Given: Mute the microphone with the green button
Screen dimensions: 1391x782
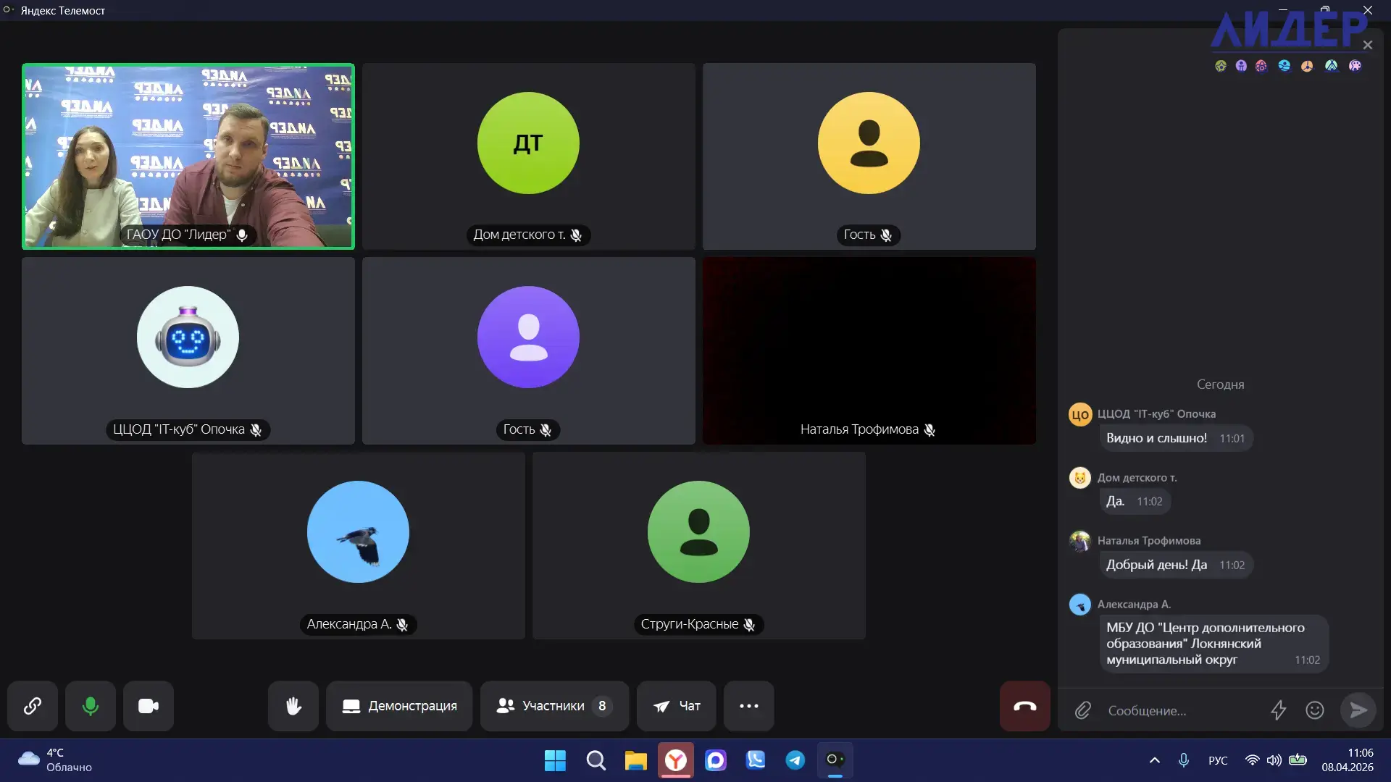Looking at the screenshot, I should (x=91, y=706).
